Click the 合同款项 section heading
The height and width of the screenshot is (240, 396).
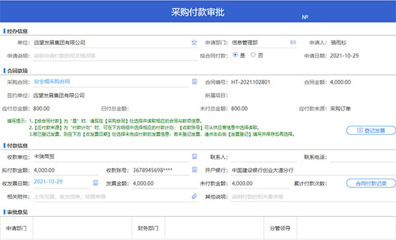click(x=17, y=71)
